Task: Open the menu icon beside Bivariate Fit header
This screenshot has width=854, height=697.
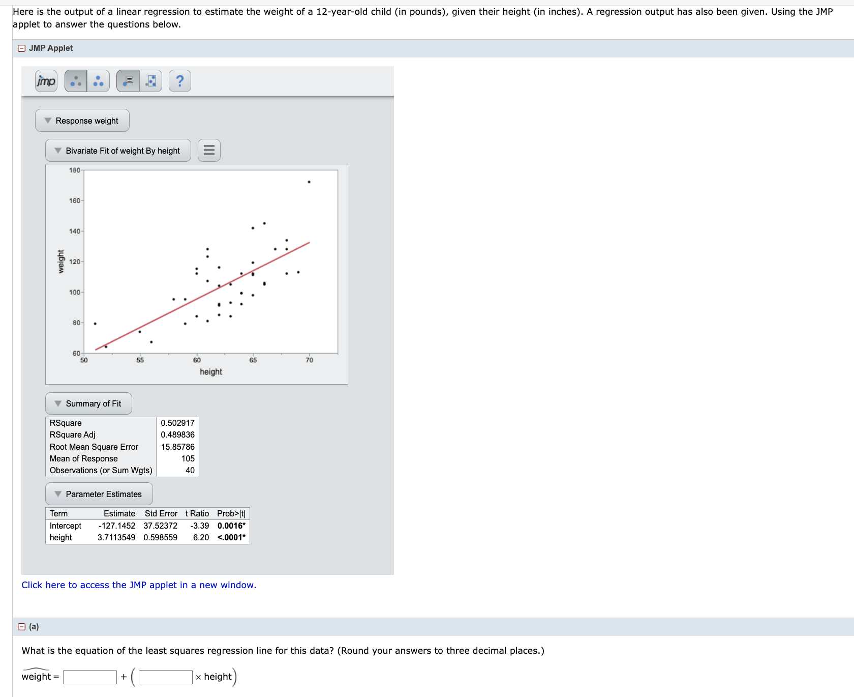Action: pos(208,150)
